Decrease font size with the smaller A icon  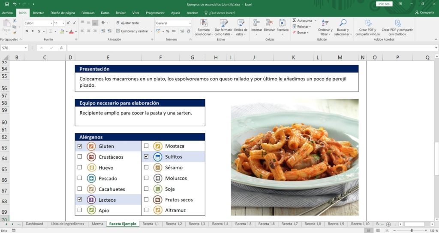[x=74, y=23]
